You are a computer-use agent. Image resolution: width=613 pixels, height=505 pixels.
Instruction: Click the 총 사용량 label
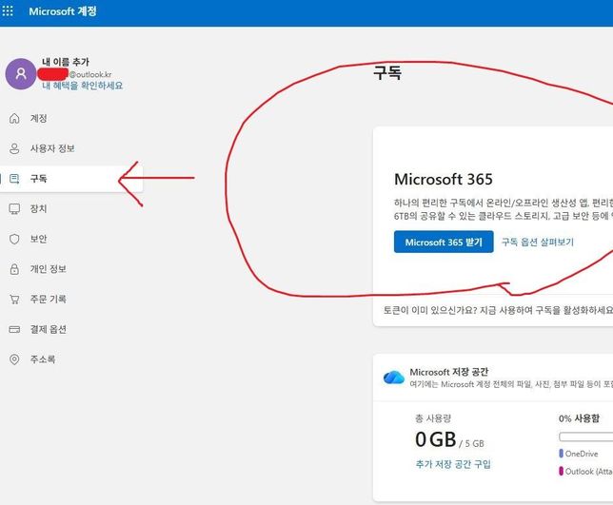tap(433, 418)
